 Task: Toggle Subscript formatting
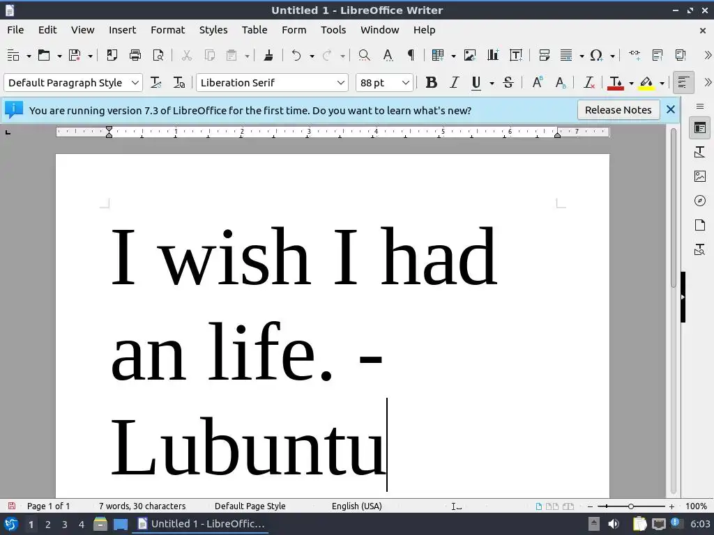561,83
